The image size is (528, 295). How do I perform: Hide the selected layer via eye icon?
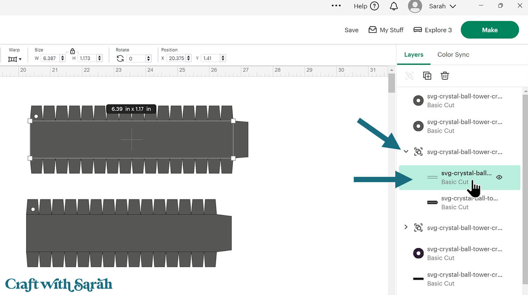[x=499, y=177]
